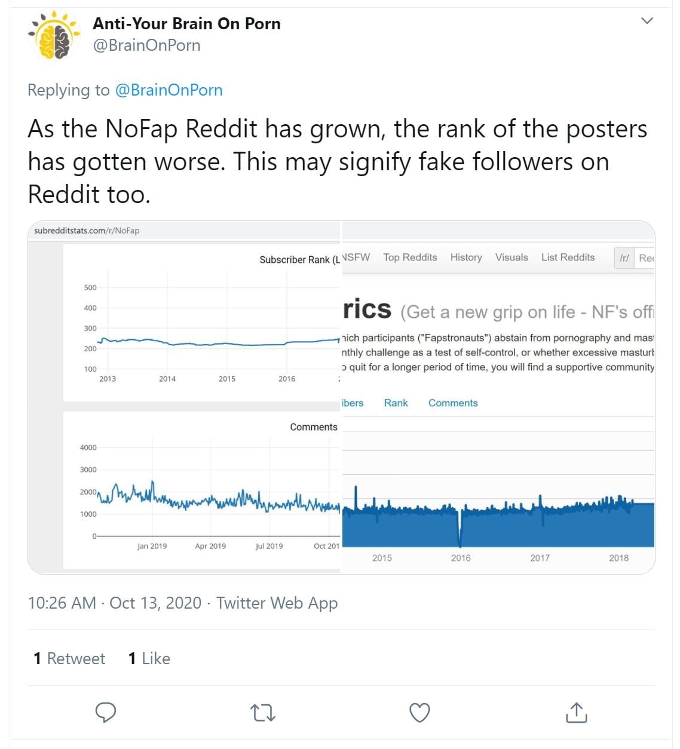Click the subreddit search /r/ input field

click(645, 258)
